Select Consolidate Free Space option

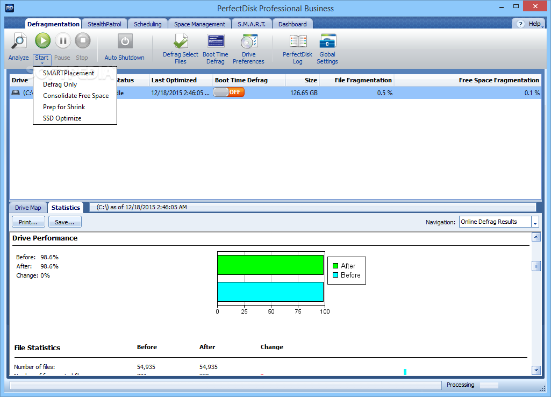tap(76, 96)
